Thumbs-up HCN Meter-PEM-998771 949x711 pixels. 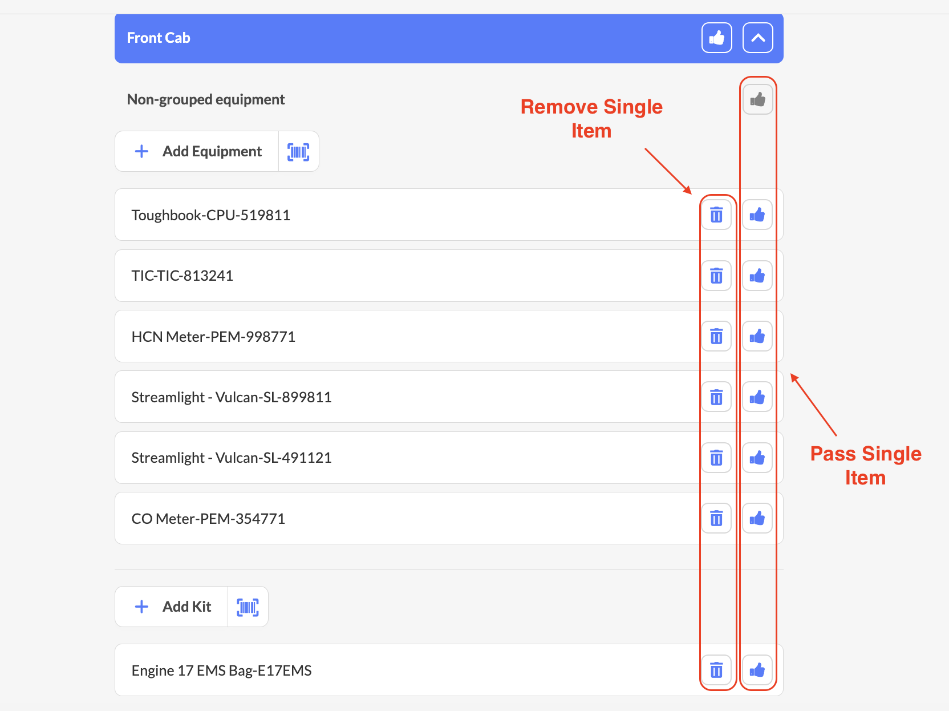757,337
